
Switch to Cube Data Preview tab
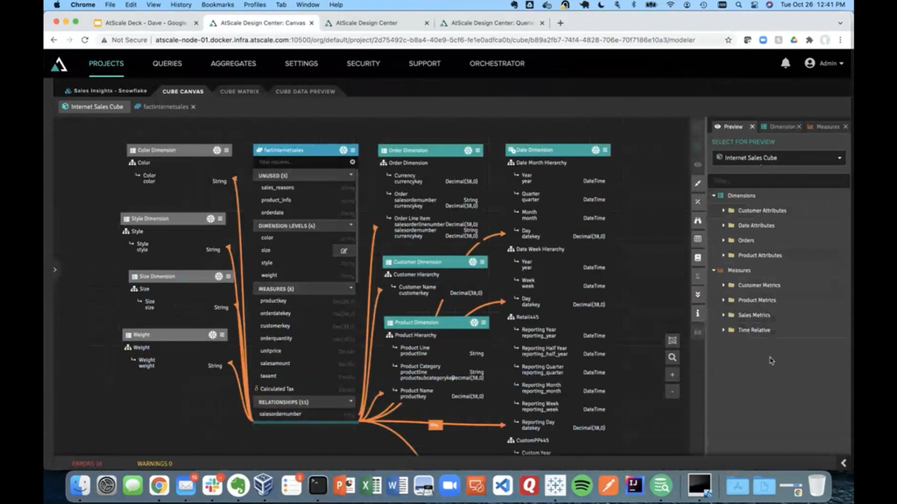(305, 91)
